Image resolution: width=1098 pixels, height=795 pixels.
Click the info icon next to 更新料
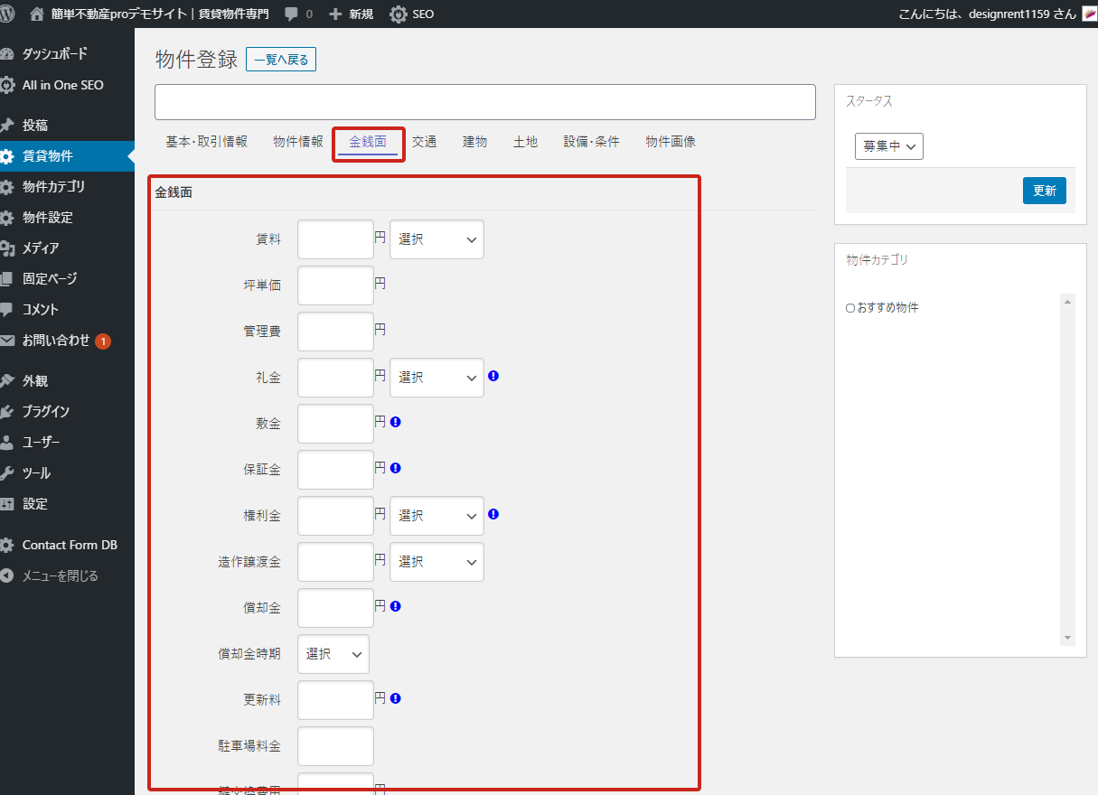(396, 698)
